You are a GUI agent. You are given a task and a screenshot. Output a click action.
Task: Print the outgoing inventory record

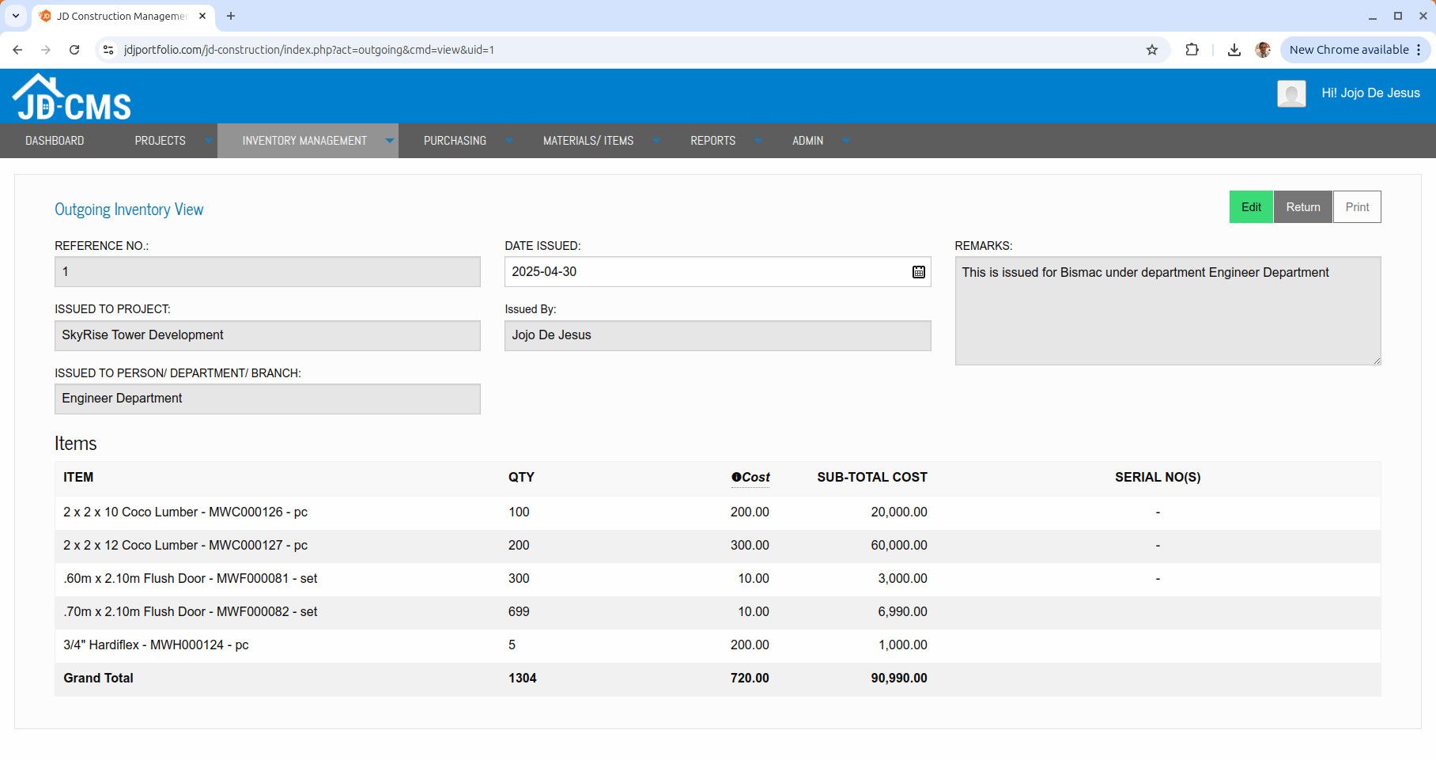[1356, 207]
